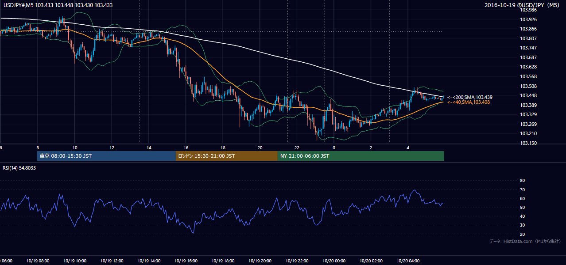
Task: Click the 103.329 price axis label
Action: (x=528, y=114)
